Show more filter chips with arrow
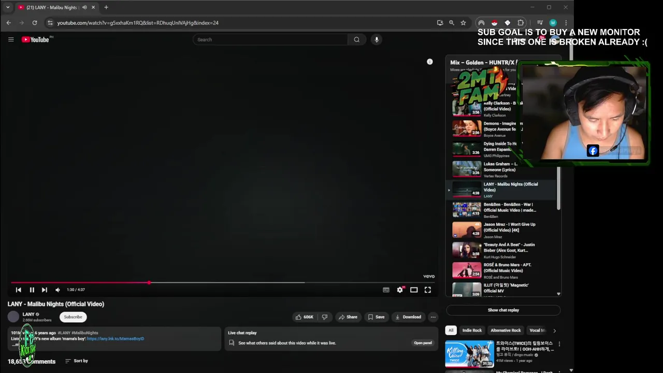The image size is (663, 373). point(554,331)
